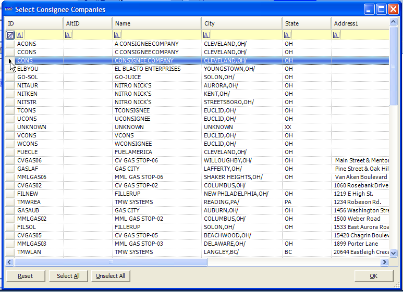Image resolution: width=403 pixels, height=292 pixels.
Task: Select the row selector for TMWREA
Action: pyautogui.click(x=10, y=202)
